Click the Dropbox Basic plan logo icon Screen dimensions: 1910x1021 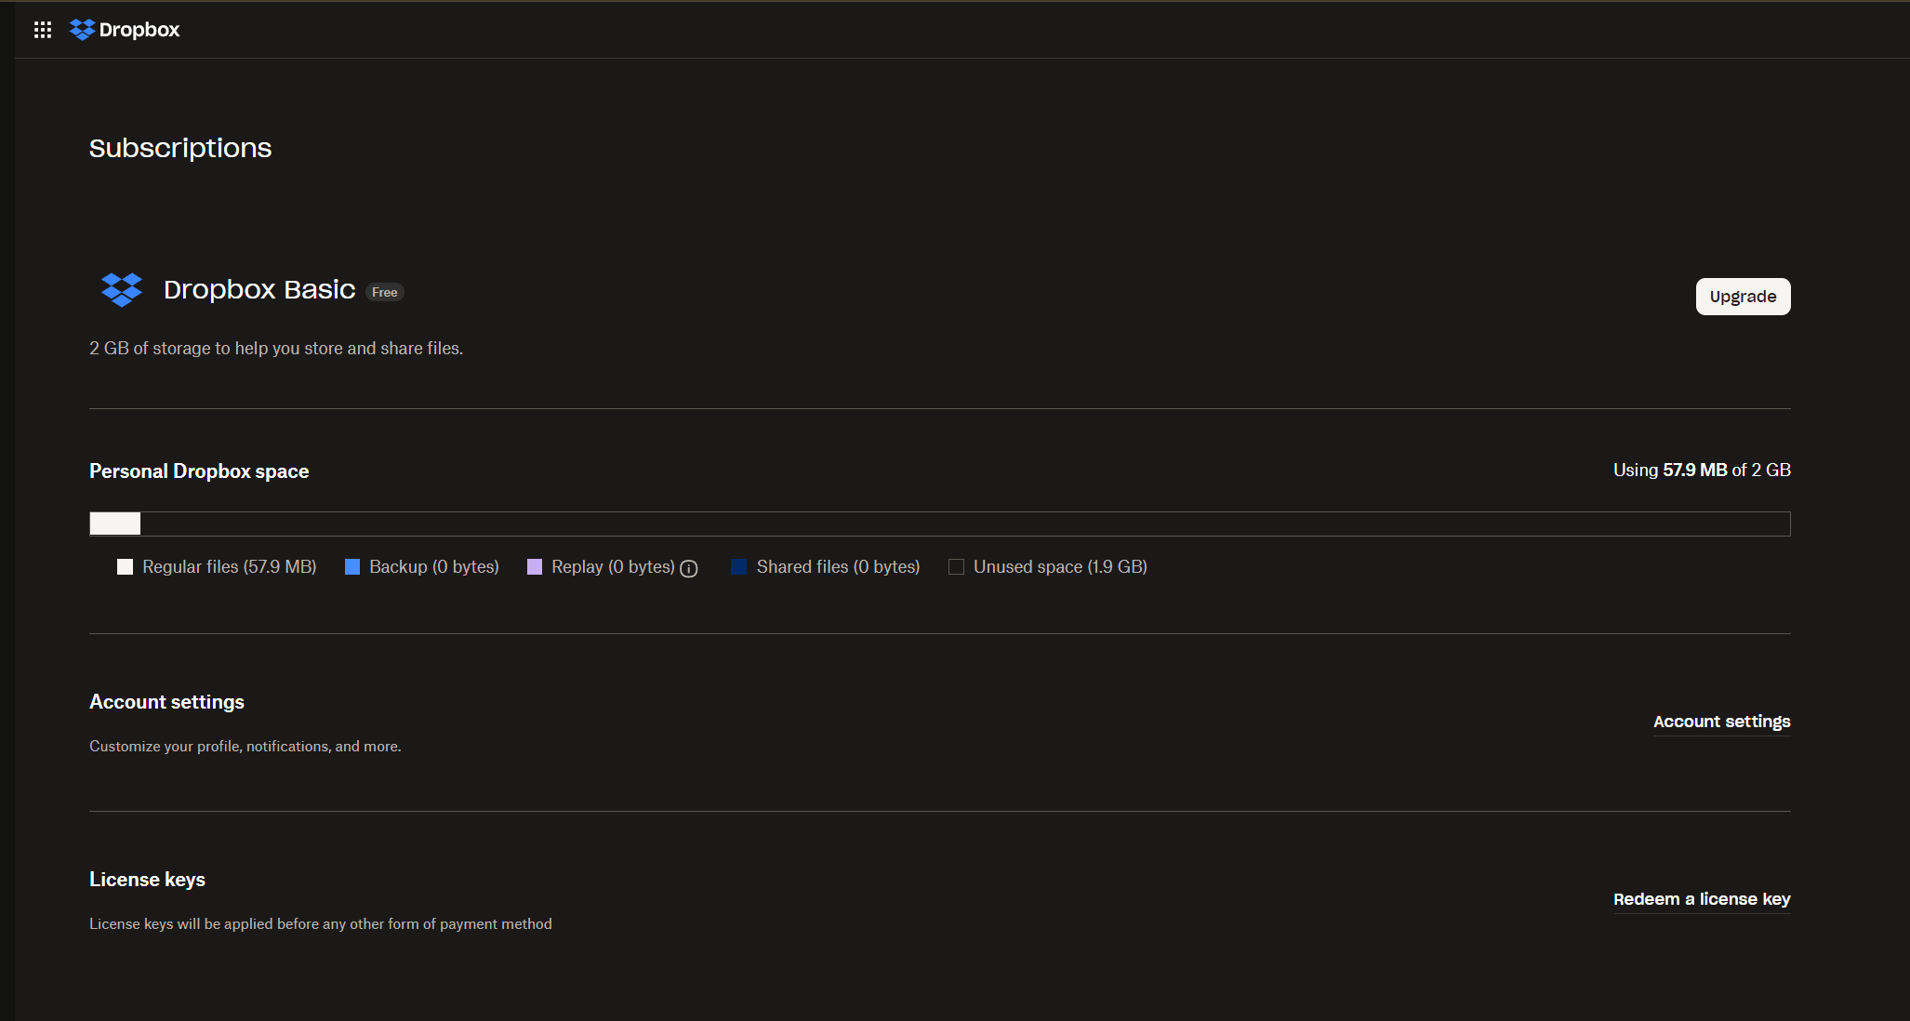click(122, 290)
